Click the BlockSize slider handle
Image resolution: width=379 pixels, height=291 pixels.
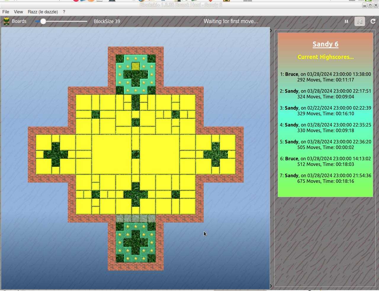pyautogui.click(x=43, y=21)
